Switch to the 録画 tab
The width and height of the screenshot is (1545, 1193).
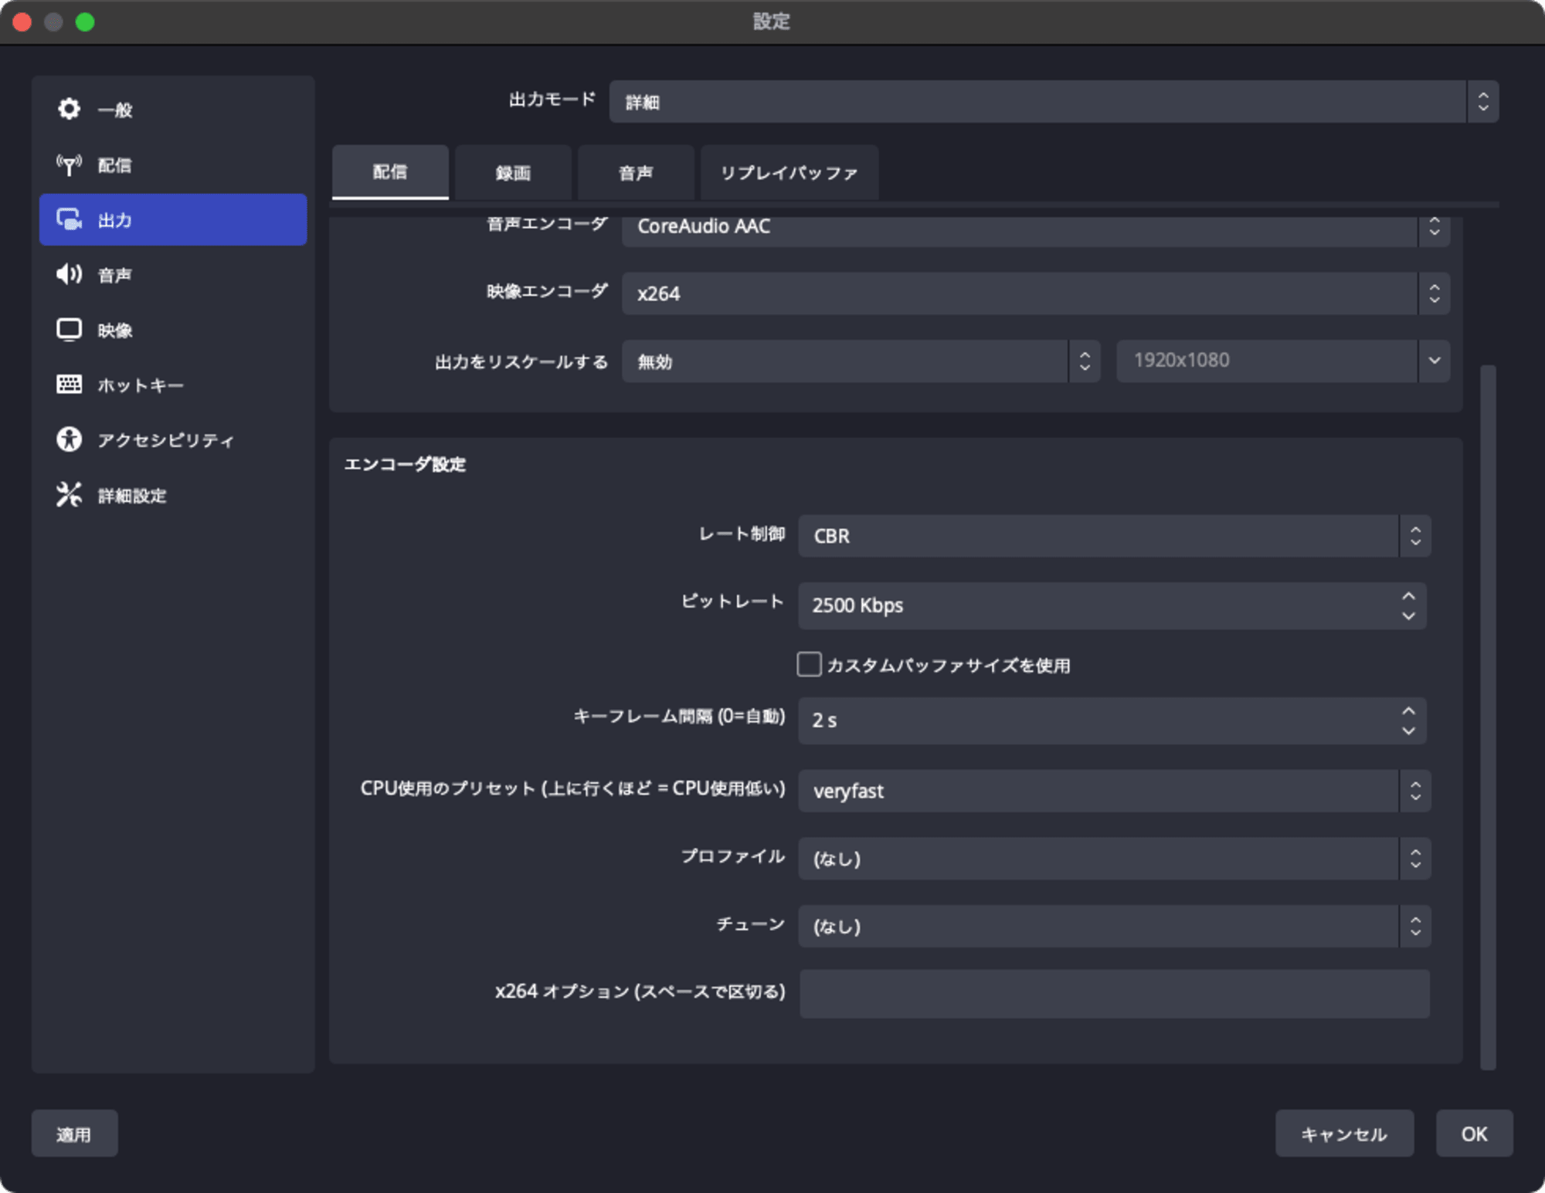coord(513,172)
